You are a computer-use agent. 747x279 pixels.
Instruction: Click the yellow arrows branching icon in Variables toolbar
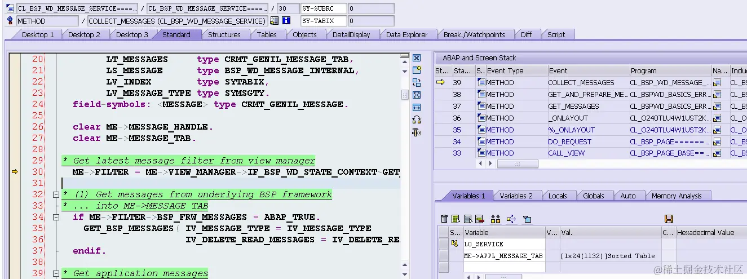[511, 219]
